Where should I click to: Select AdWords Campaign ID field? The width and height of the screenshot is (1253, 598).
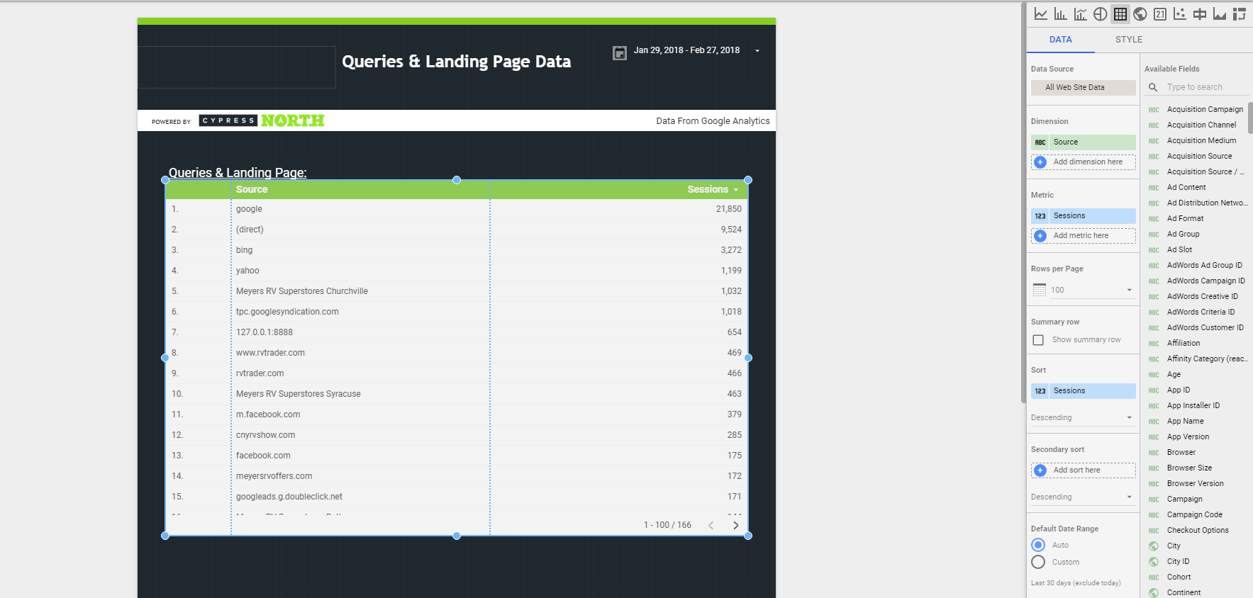click(x=1205, y=281)
